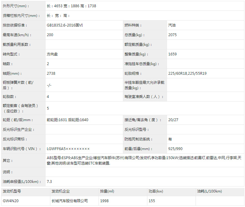Viewport: 245px width, 207px height.
Task: Click the 最高车速(km/h) label
Action: pyautogui.click(x=17, y=35)
